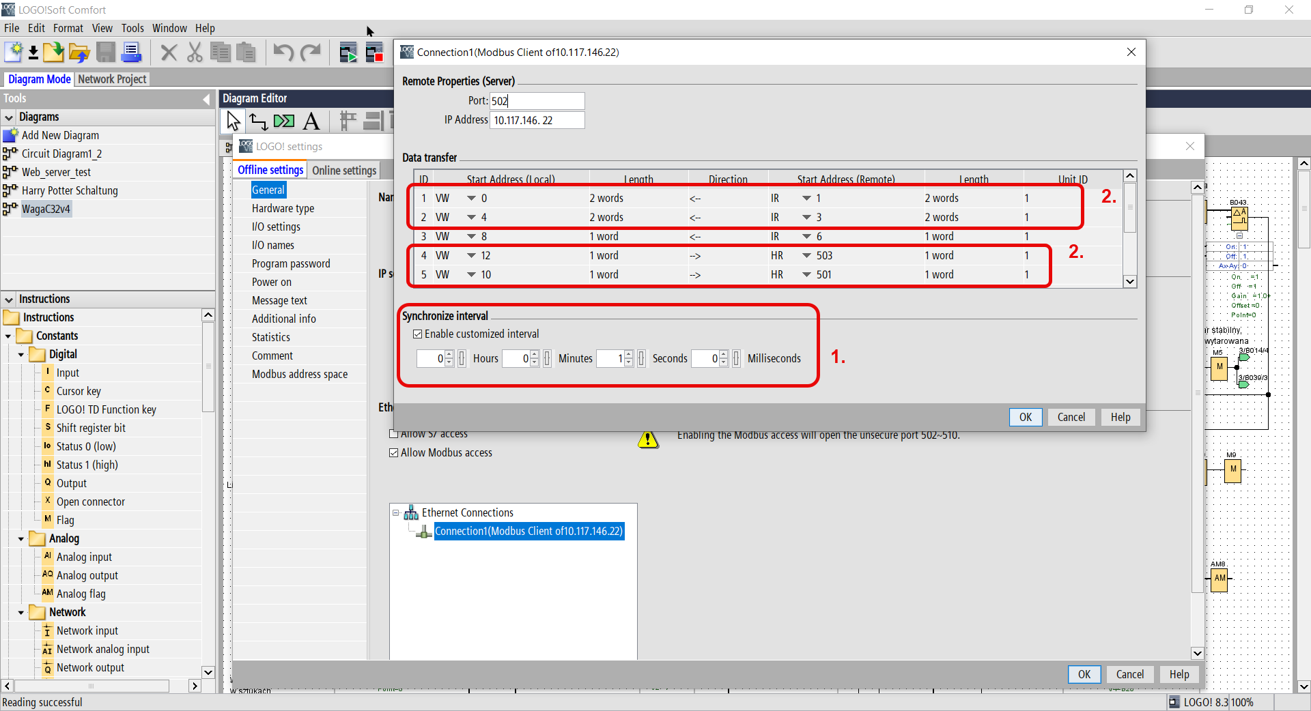
Task: Select Network analog input in Instructions tree
Action: (103, 650)
